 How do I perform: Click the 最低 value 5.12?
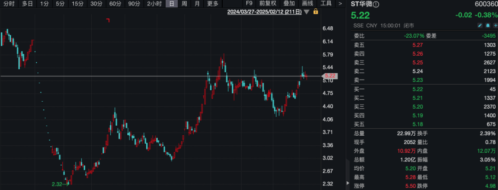[491, 177]
